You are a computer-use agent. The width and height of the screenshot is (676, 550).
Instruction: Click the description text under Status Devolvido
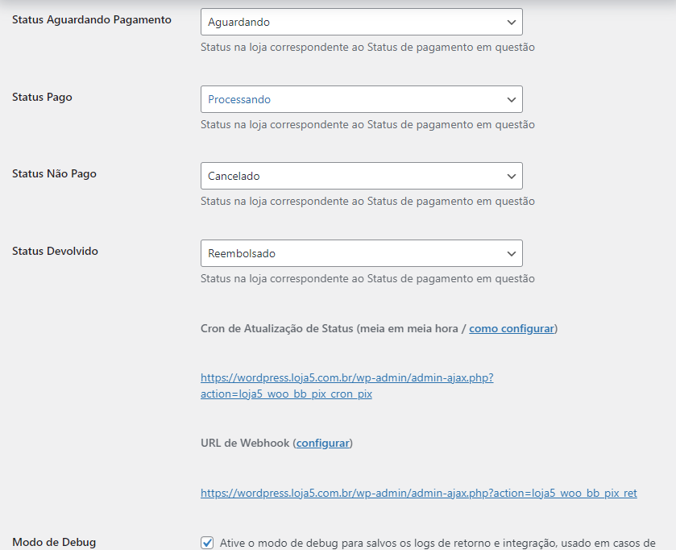click(367, 279)
